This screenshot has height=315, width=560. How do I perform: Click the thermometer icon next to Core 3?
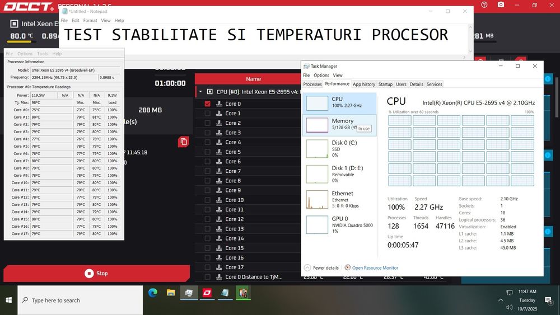[219, 133]
